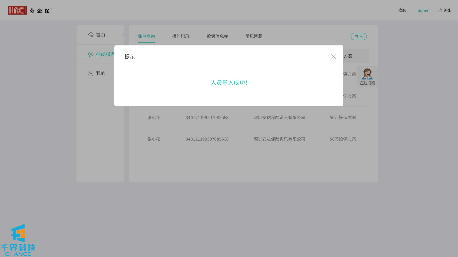The image size is (458, 257).
Task: Open the admin user link
Action: click(423, 10)
